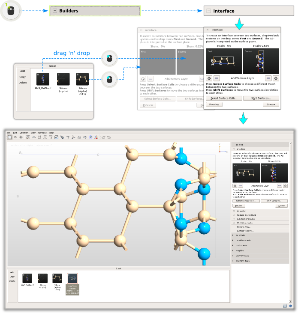Expand the Nanowire section in sidebar

pyautogui.click(x=234, y=211)
